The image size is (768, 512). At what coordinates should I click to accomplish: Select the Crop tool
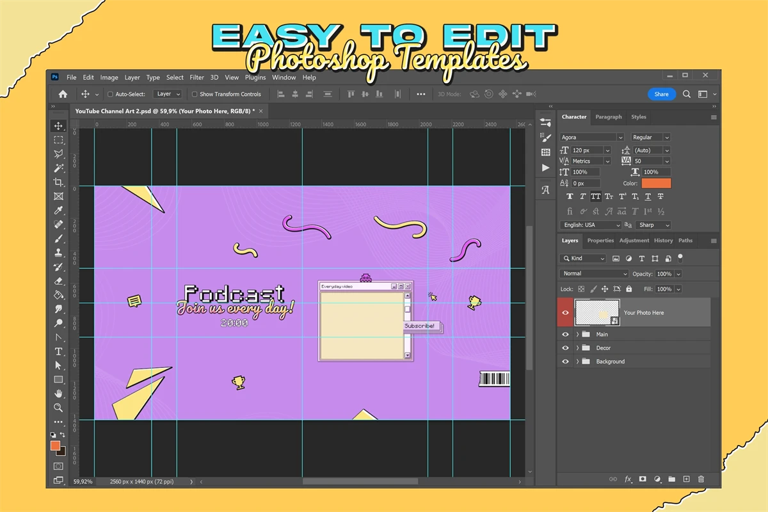coord(58,182)
